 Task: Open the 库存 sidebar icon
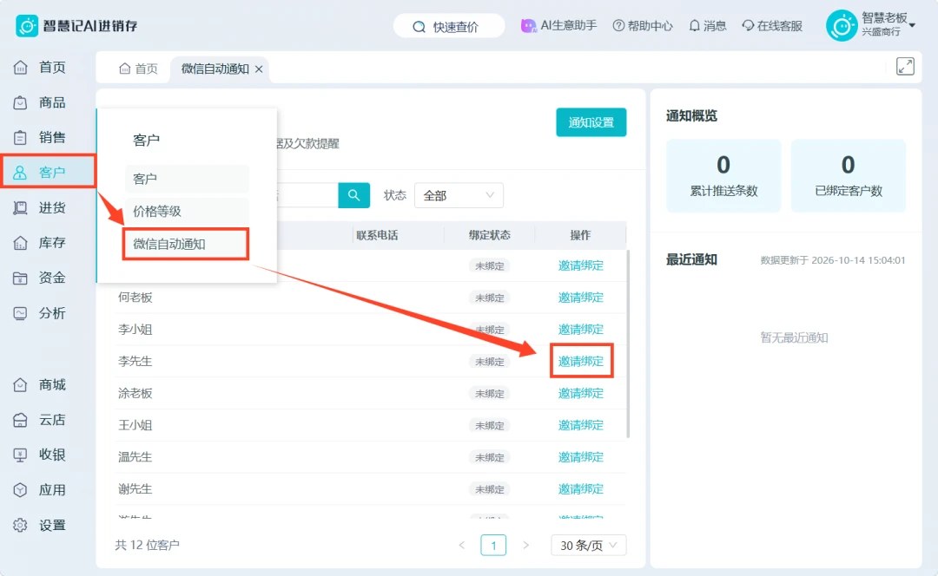tap(20, 243)
